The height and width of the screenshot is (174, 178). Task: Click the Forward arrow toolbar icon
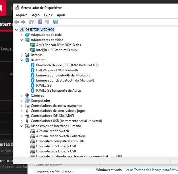[23, 22]
